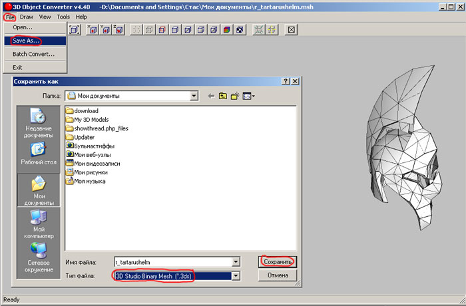Open the Тип файла format dropdown
This screenshot has height=306, width=466.
[x=234, y=276]
